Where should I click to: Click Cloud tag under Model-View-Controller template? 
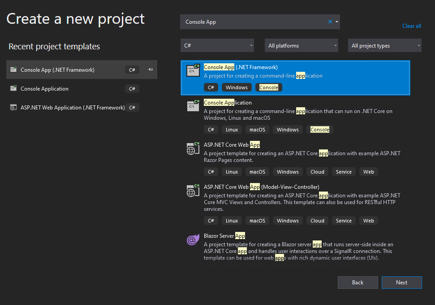coord(317,221)
